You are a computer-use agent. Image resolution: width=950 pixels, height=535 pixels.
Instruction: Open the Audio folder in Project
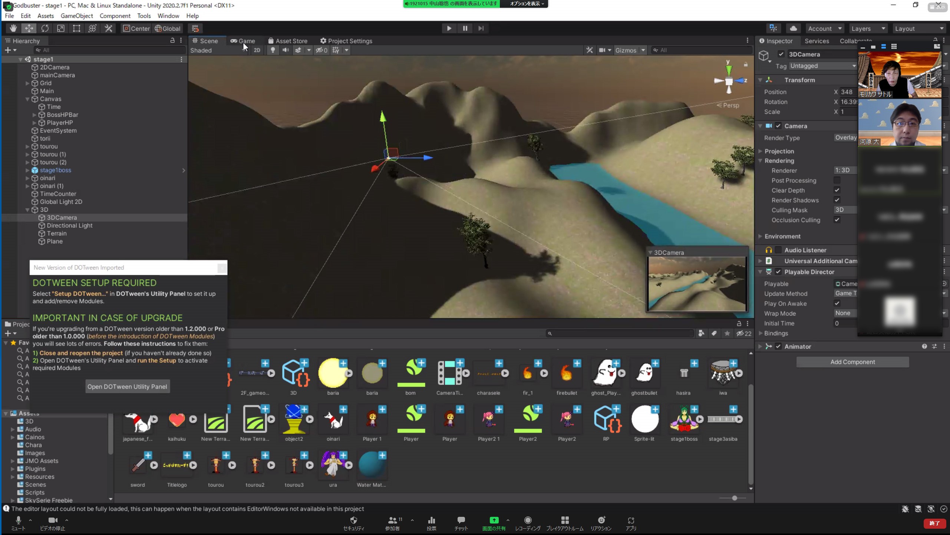[33, 429]
